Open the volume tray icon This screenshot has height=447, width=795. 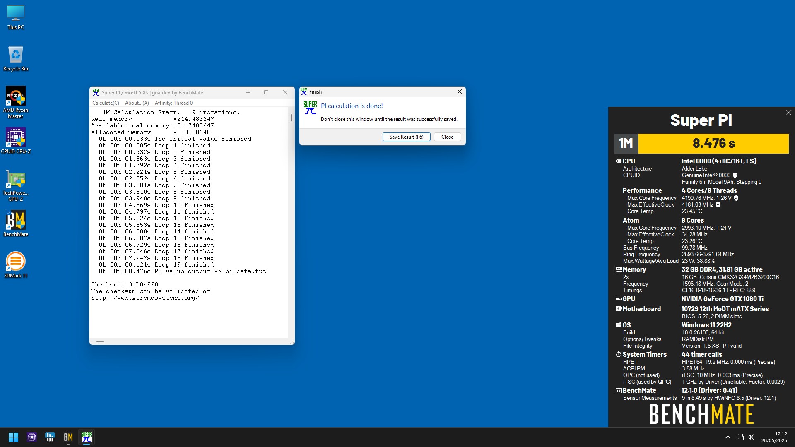pos(751,437)
